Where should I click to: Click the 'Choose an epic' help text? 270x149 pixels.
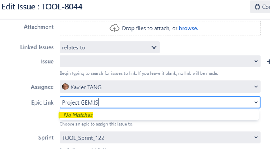(x=96, y=124)
